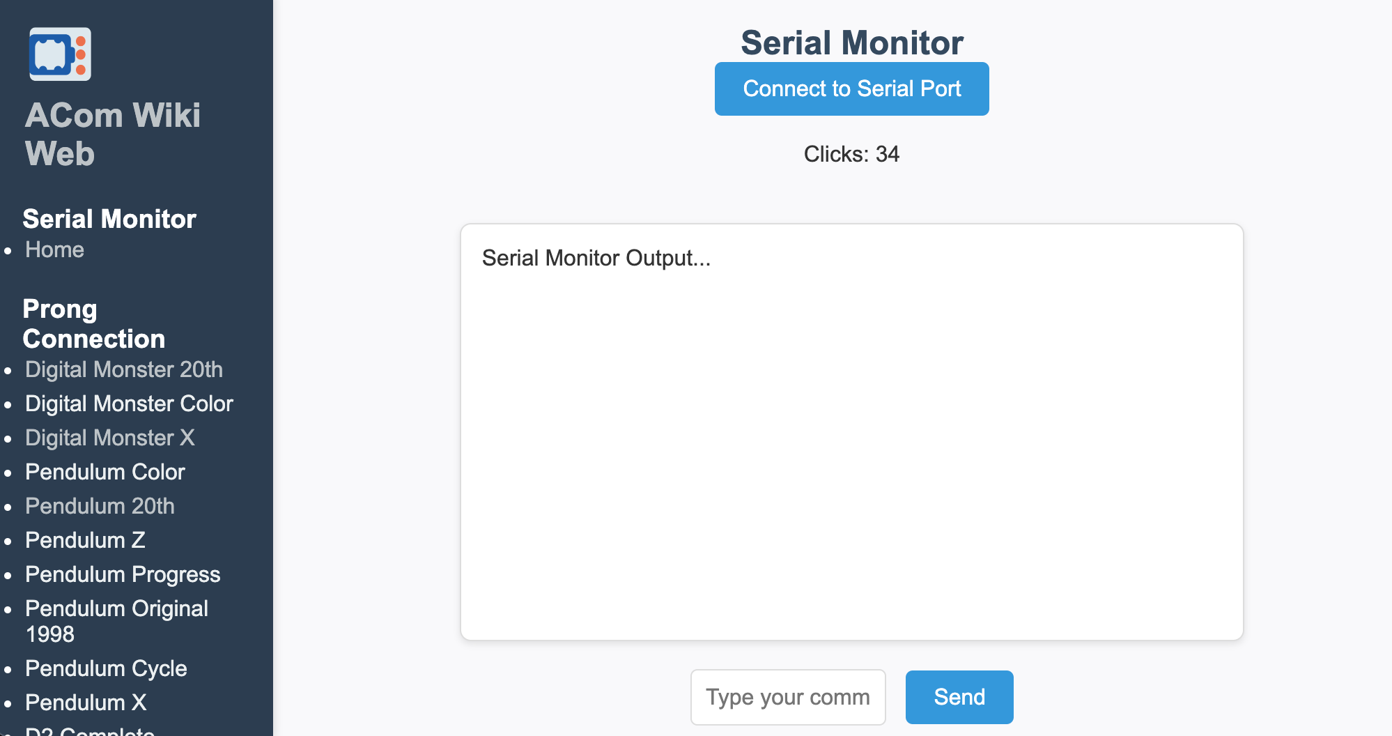Click the Send button
The height and width of the screenshot is (736, 1392).
coord(959,697)
